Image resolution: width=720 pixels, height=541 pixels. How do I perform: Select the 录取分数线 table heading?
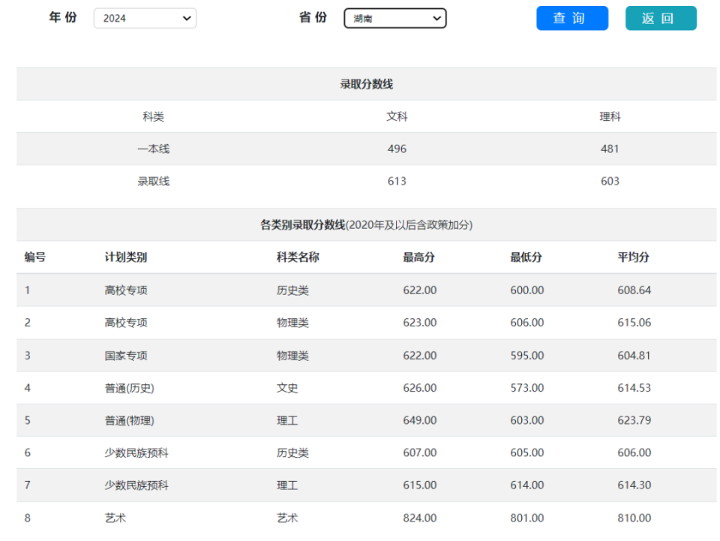pos(367,84)
